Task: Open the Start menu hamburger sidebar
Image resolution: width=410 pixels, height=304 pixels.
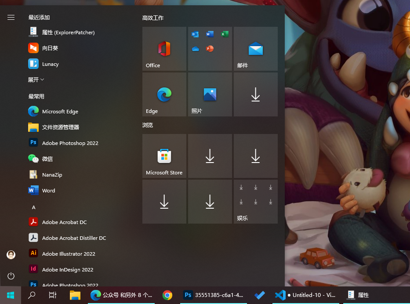Action: 11,18
